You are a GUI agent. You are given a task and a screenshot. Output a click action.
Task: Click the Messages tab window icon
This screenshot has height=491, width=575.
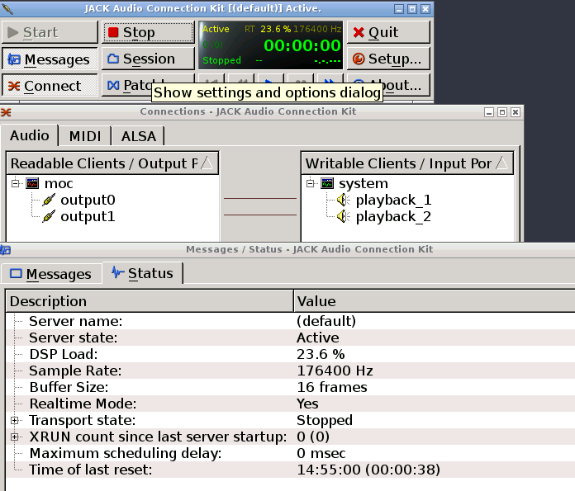pos(16,274)
